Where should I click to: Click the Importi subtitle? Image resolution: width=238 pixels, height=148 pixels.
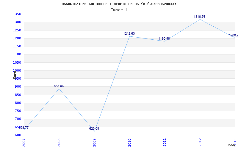119,10
